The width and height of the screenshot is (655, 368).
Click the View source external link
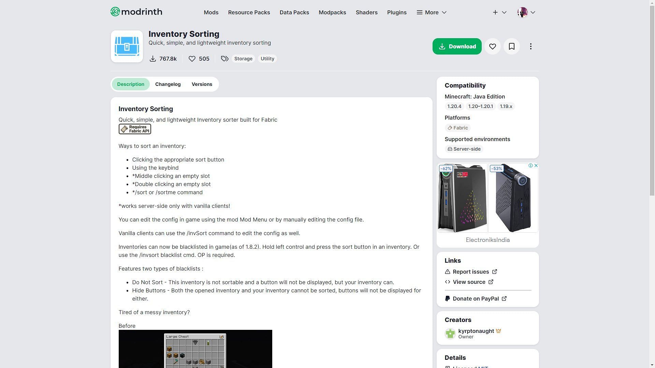point(469,282)
